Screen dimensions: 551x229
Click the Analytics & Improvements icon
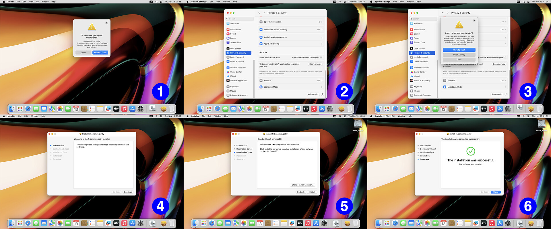click(261, 37)
